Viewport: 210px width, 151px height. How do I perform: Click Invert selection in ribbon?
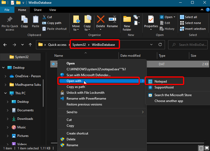(x=192, y=29)
